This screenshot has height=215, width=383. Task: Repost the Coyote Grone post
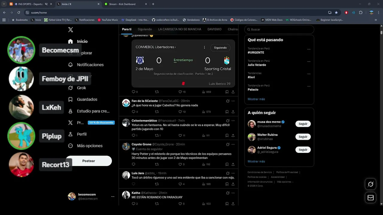tap(157, 164)
